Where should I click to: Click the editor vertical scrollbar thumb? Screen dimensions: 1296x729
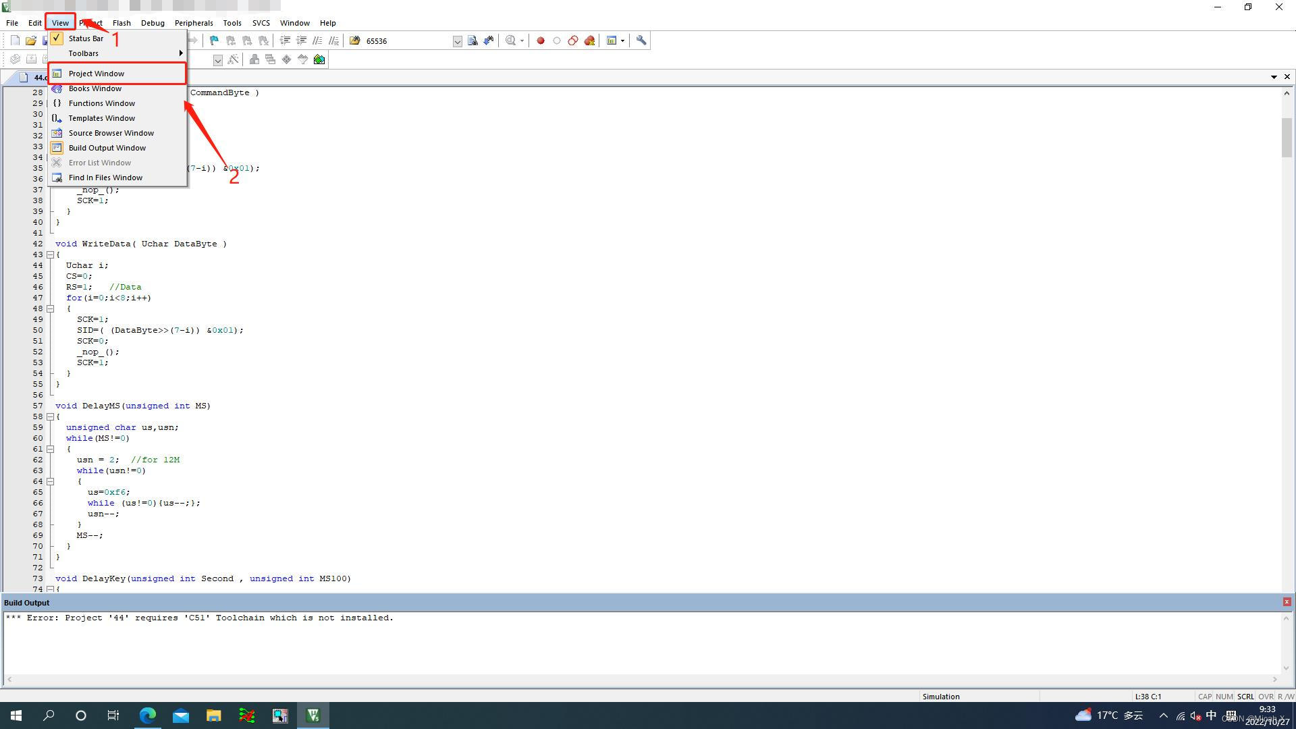click(1287, 137)
